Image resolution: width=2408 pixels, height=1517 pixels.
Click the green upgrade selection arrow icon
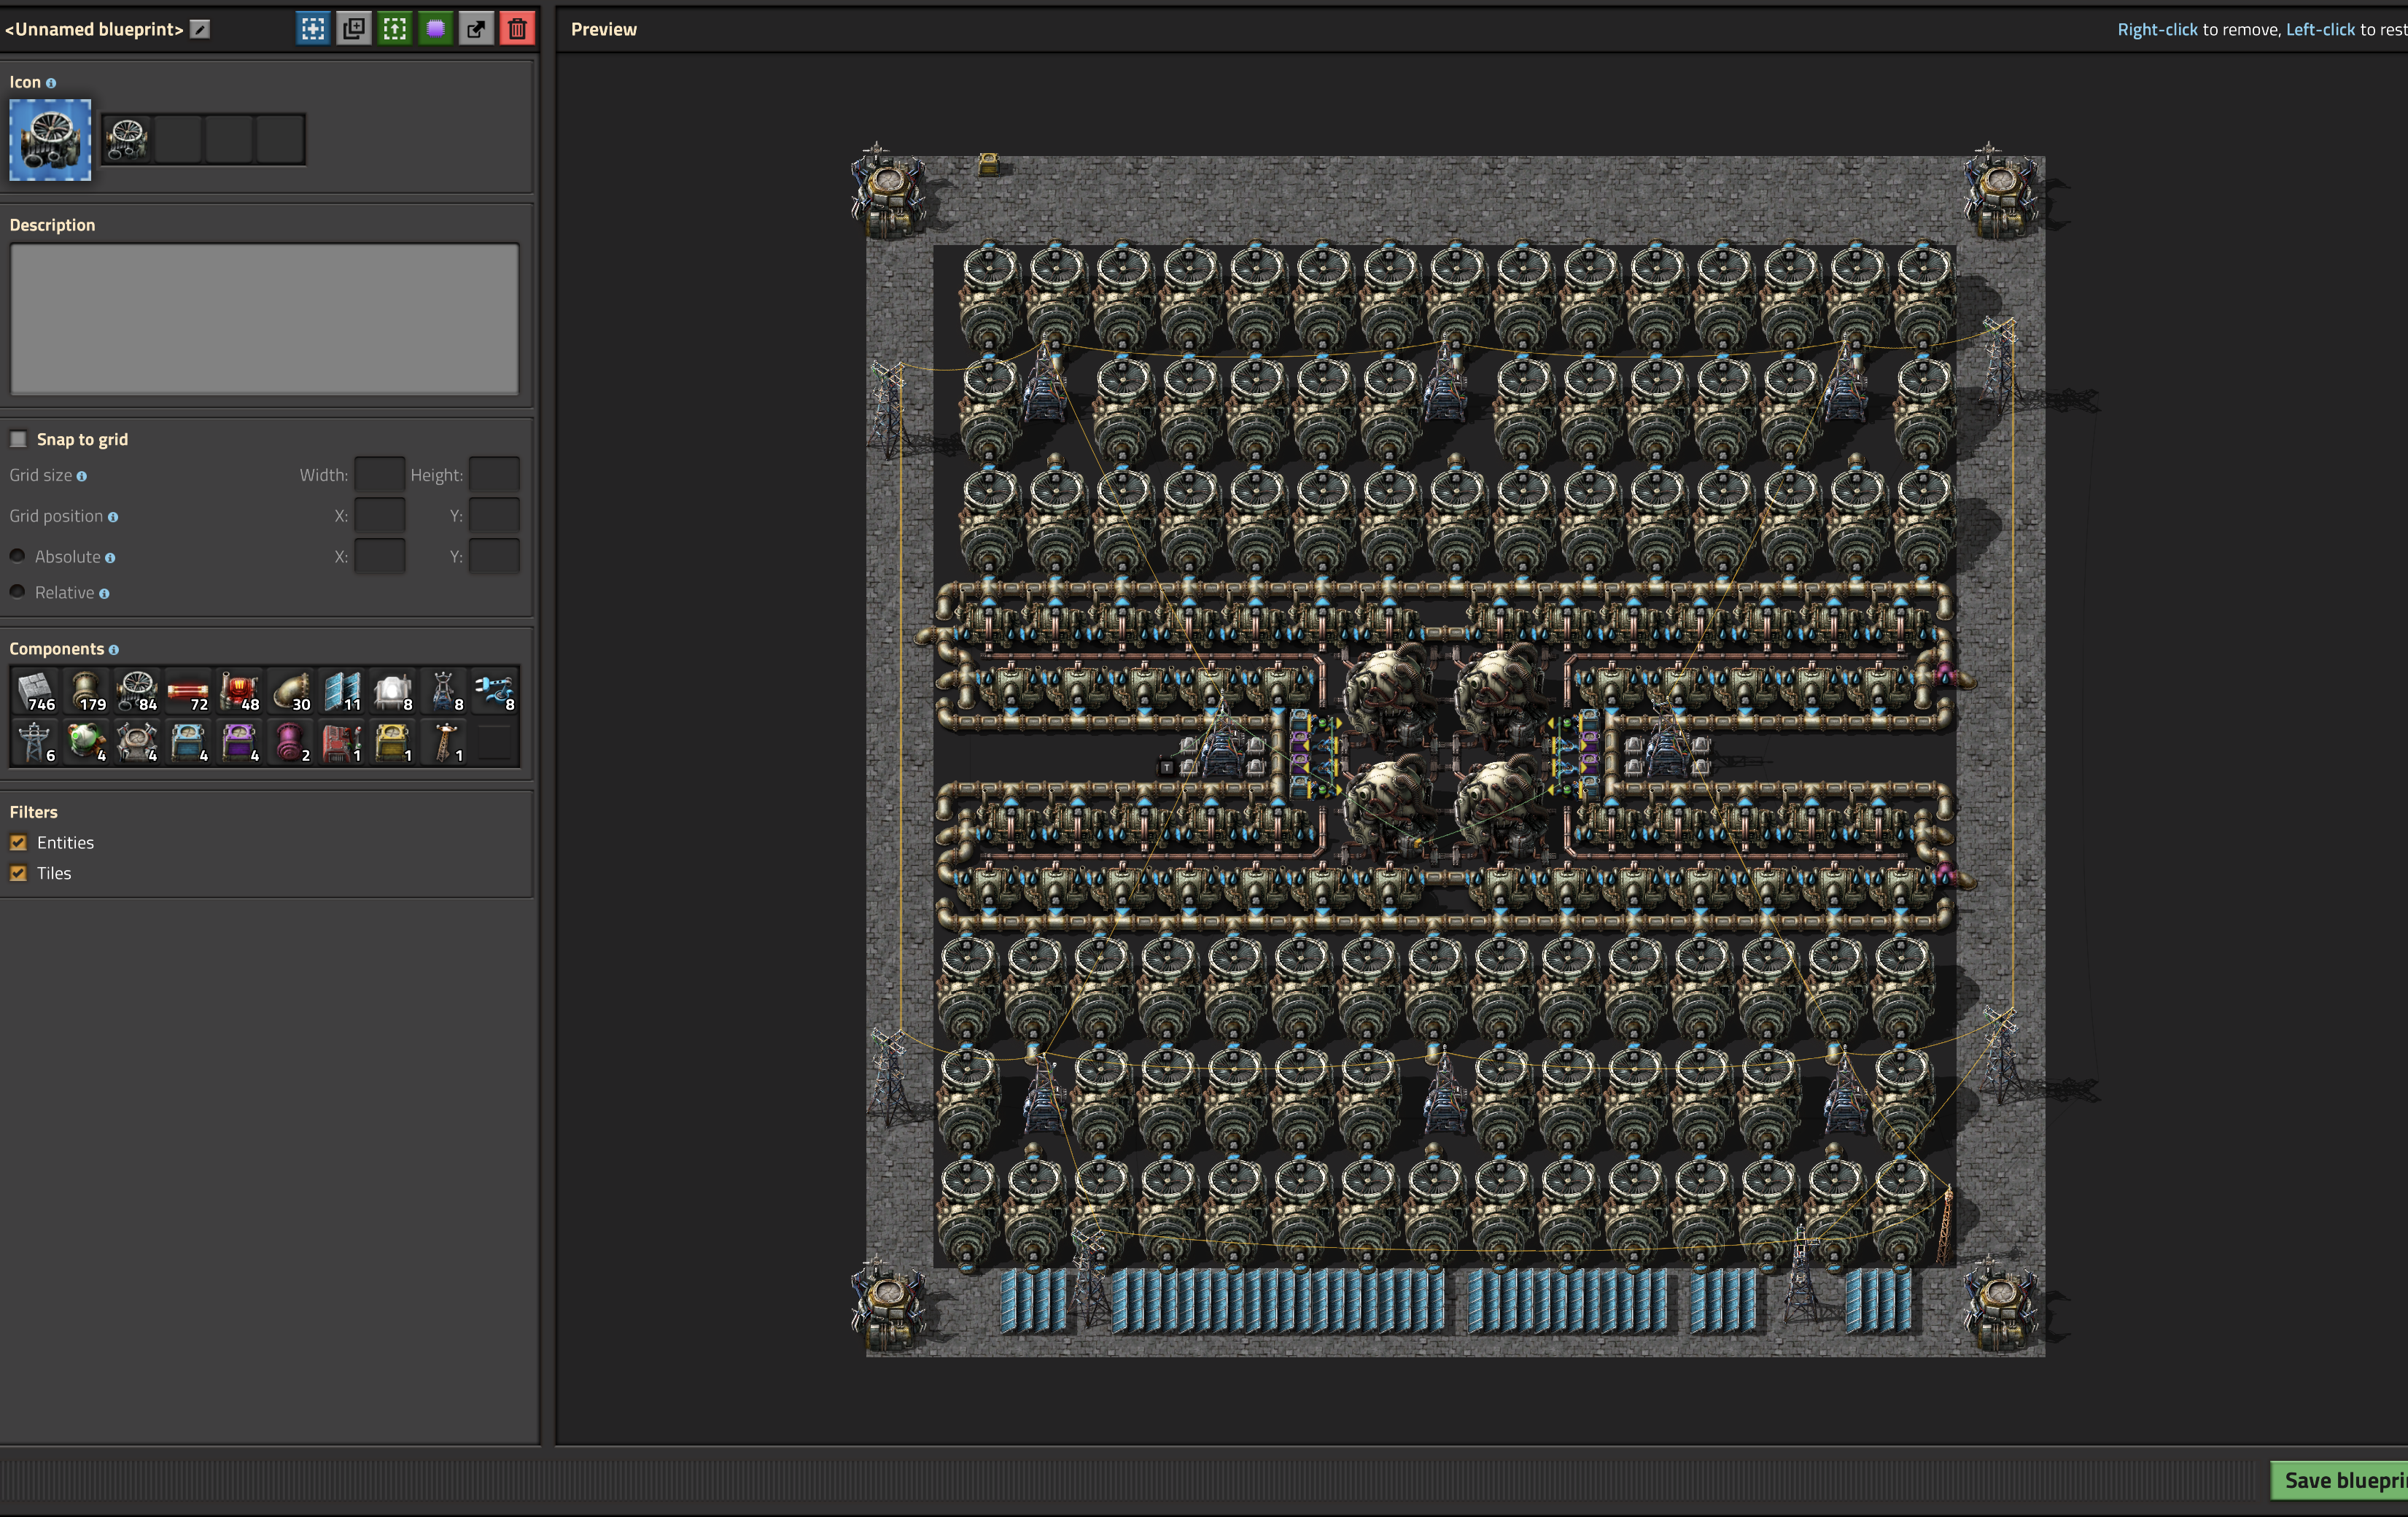(395, 29)
